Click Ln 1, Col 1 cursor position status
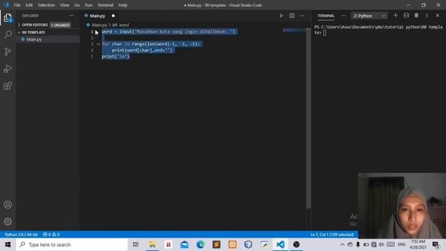The width and height of the screenshot is (446, 251). [x=332, y=234]
